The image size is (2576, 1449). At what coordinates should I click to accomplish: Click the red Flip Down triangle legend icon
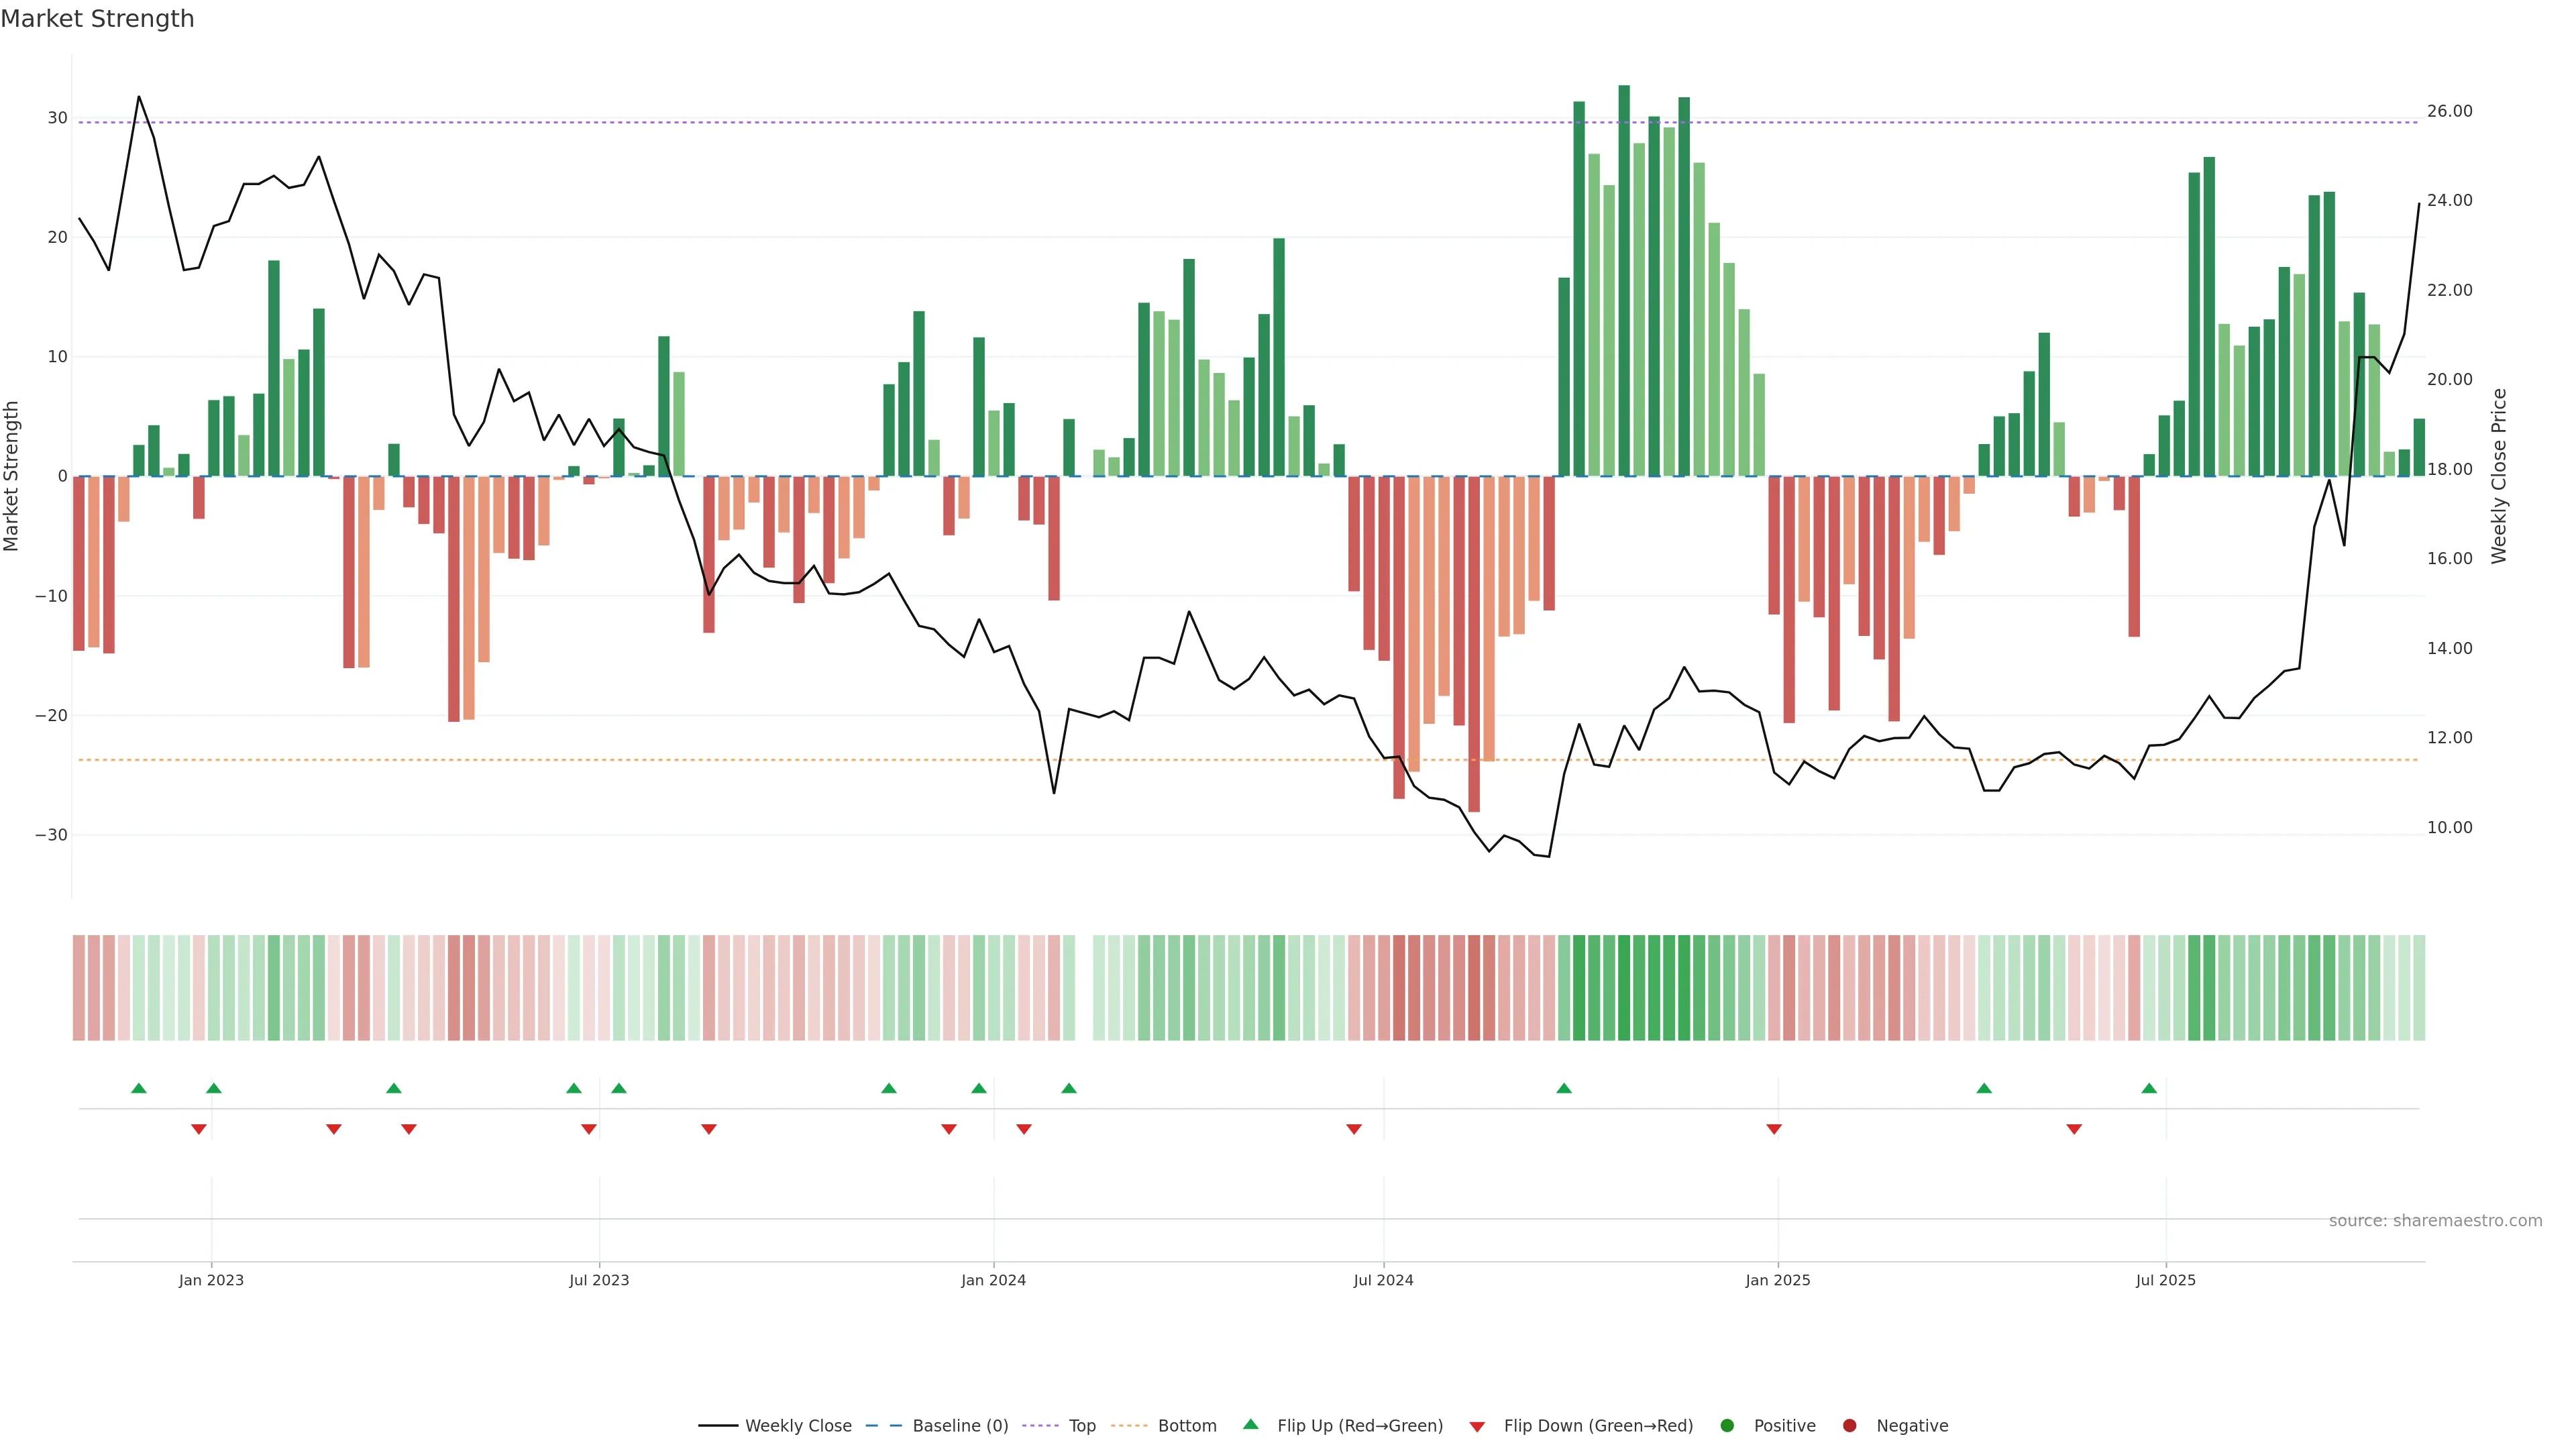[x=1477, y=1427]
